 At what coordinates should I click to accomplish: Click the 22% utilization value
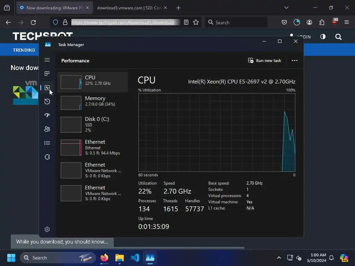click(x=145, y=191)
